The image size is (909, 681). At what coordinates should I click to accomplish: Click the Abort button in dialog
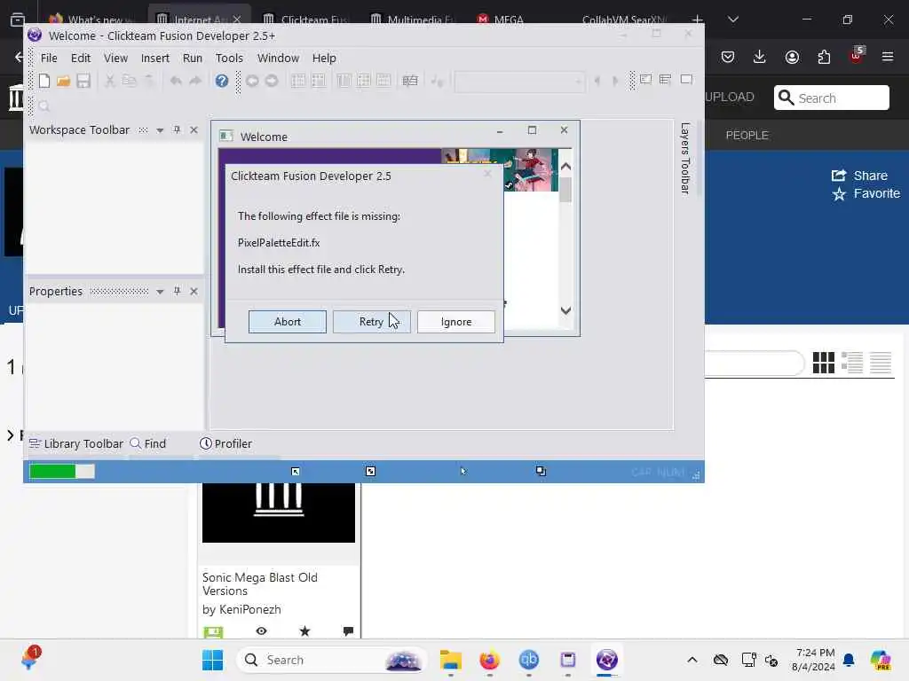click(x=288, y=322)
